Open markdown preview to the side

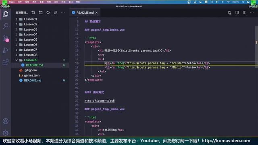237,12
